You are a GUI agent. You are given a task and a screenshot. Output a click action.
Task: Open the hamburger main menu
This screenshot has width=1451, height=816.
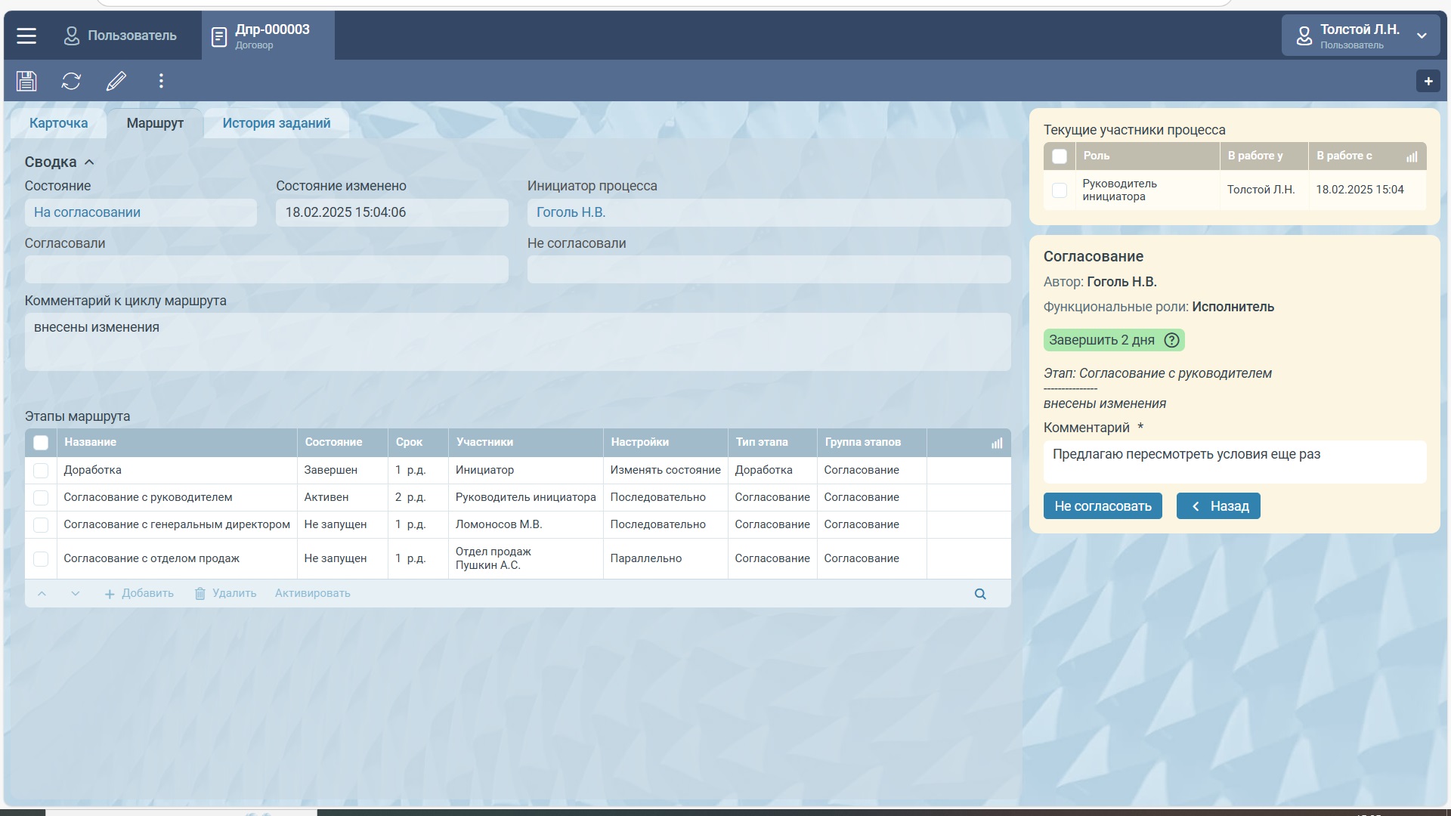pyautogui.click(x=26, y=36)
